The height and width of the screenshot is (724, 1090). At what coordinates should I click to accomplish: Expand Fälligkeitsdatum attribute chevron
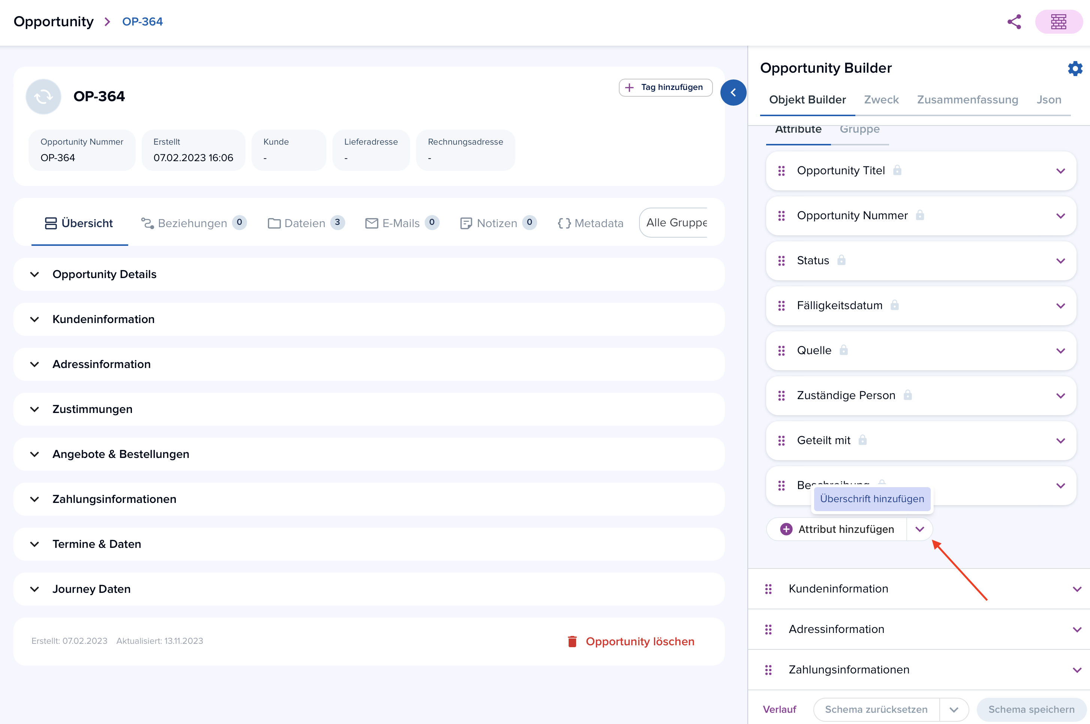point(1060,306)
